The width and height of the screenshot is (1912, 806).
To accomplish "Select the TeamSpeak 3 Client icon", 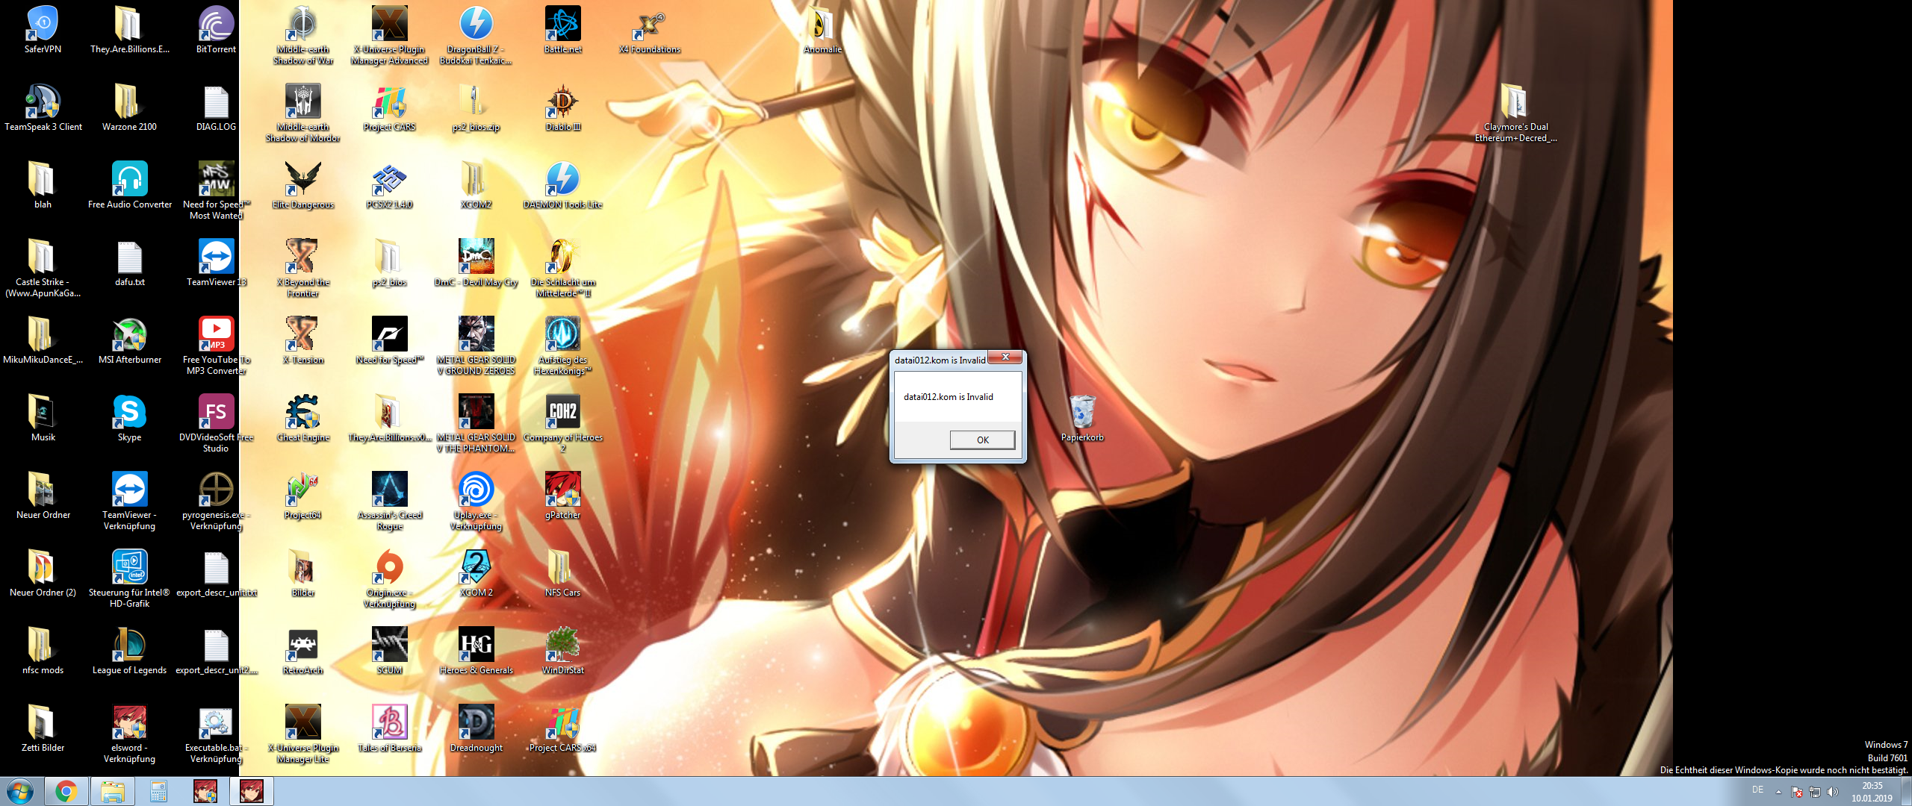I will click(x=43, y=107).
